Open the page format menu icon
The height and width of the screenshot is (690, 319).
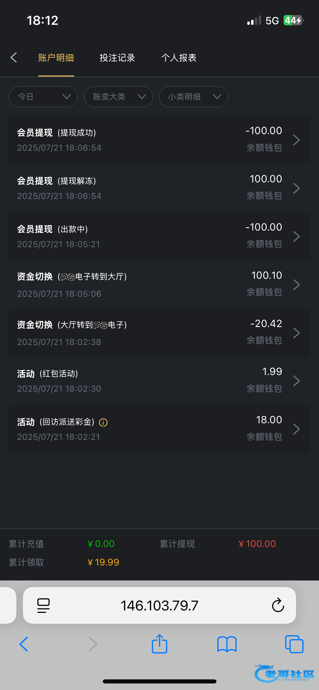43,605
